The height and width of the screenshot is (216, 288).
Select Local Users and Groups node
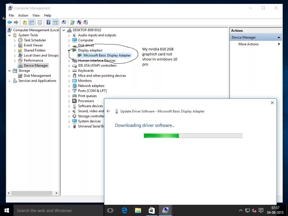pos(41,55)
